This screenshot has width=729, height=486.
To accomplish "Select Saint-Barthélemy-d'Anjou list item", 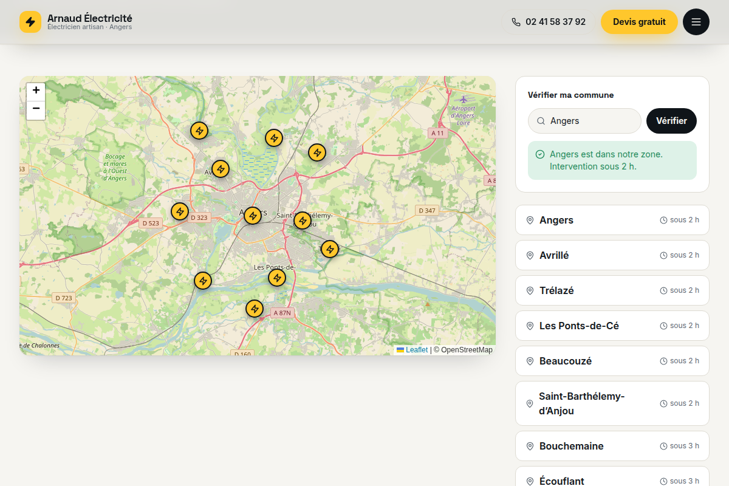I will [x=612, y=403].
